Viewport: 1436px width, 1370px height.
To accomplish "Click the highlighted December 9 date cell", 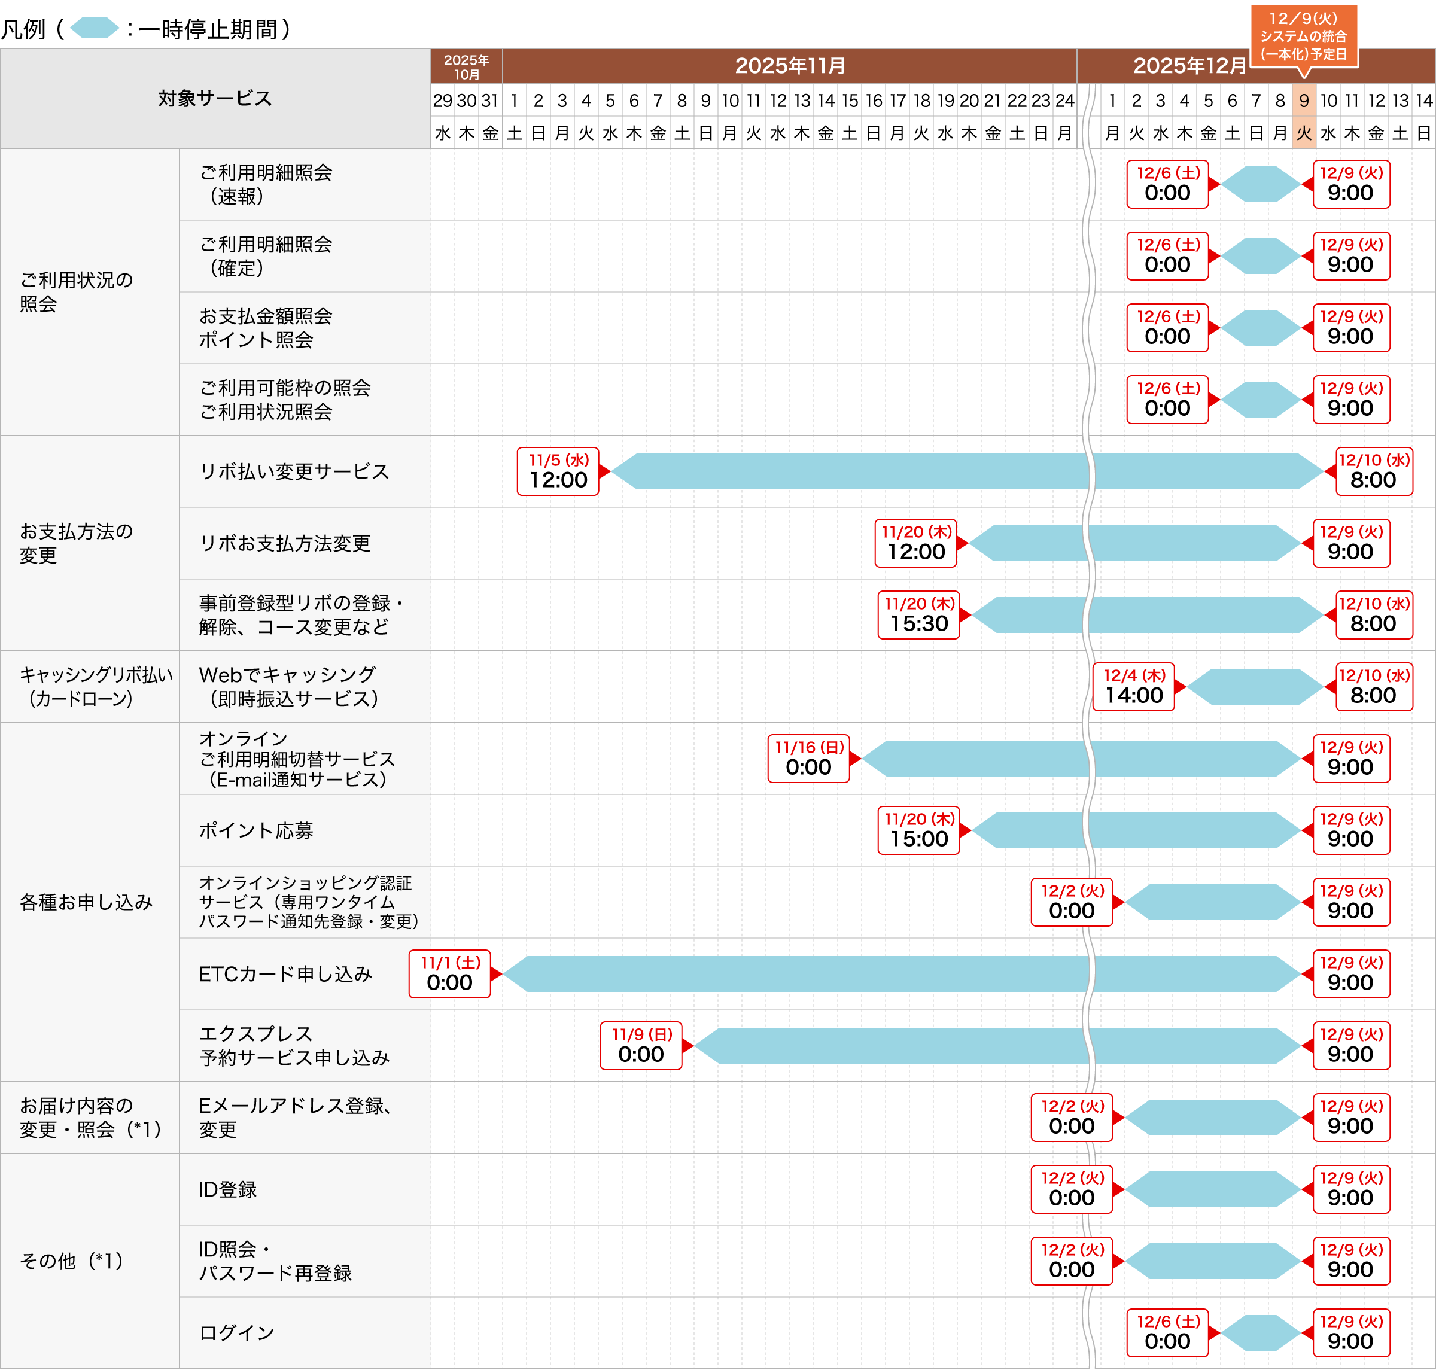I will pyautogui.click(x=1304, y=101).
